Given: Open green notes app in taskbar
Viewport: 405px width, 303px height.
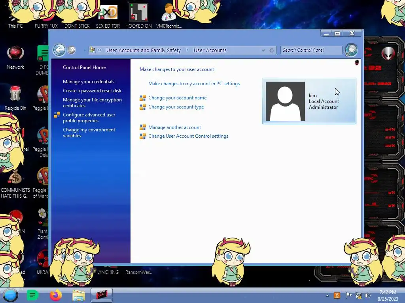Looking at the screenshot, I should [32, 295].
